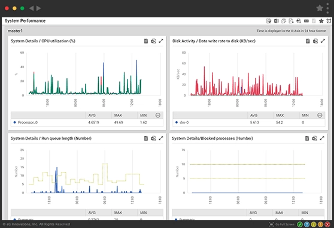334x228 pixels.
Task: Click the 54.2 max disk write value
Action: pyautogui.click(x=280, y=122)
